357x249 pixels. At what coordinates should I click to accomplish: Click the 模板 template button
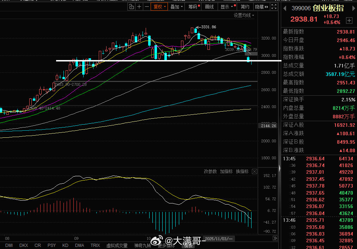tap(188, 245)
